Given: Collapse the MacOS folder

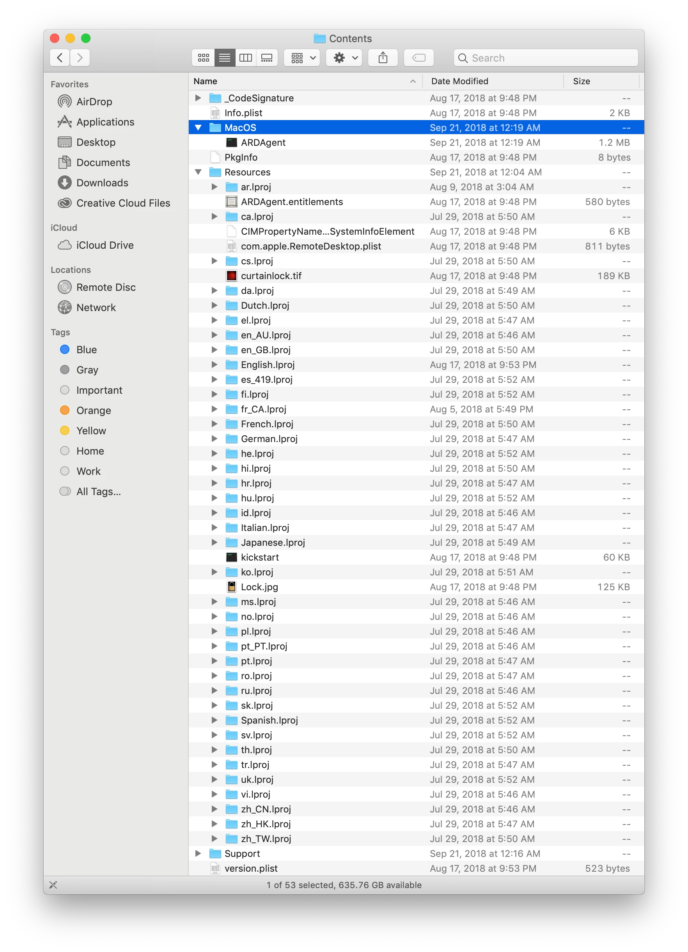Looking at the screenshot, I should pyautogui.click(x=198, y=127).
